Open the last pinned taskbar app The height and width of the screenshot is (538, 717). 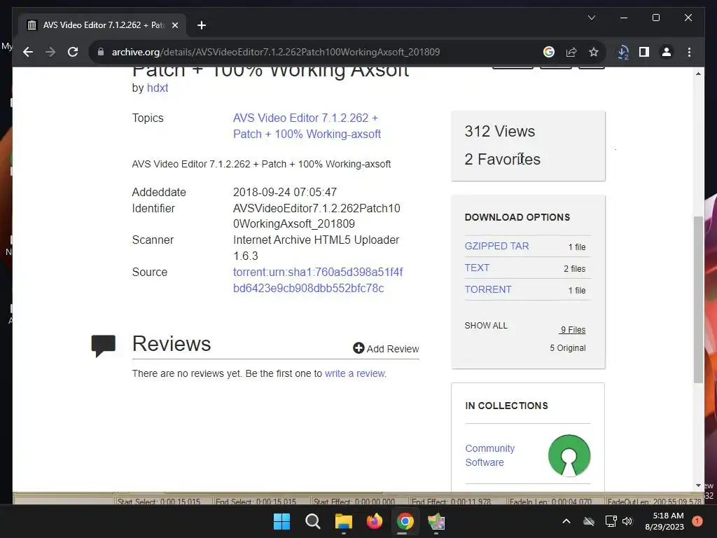tap(436, 521)
